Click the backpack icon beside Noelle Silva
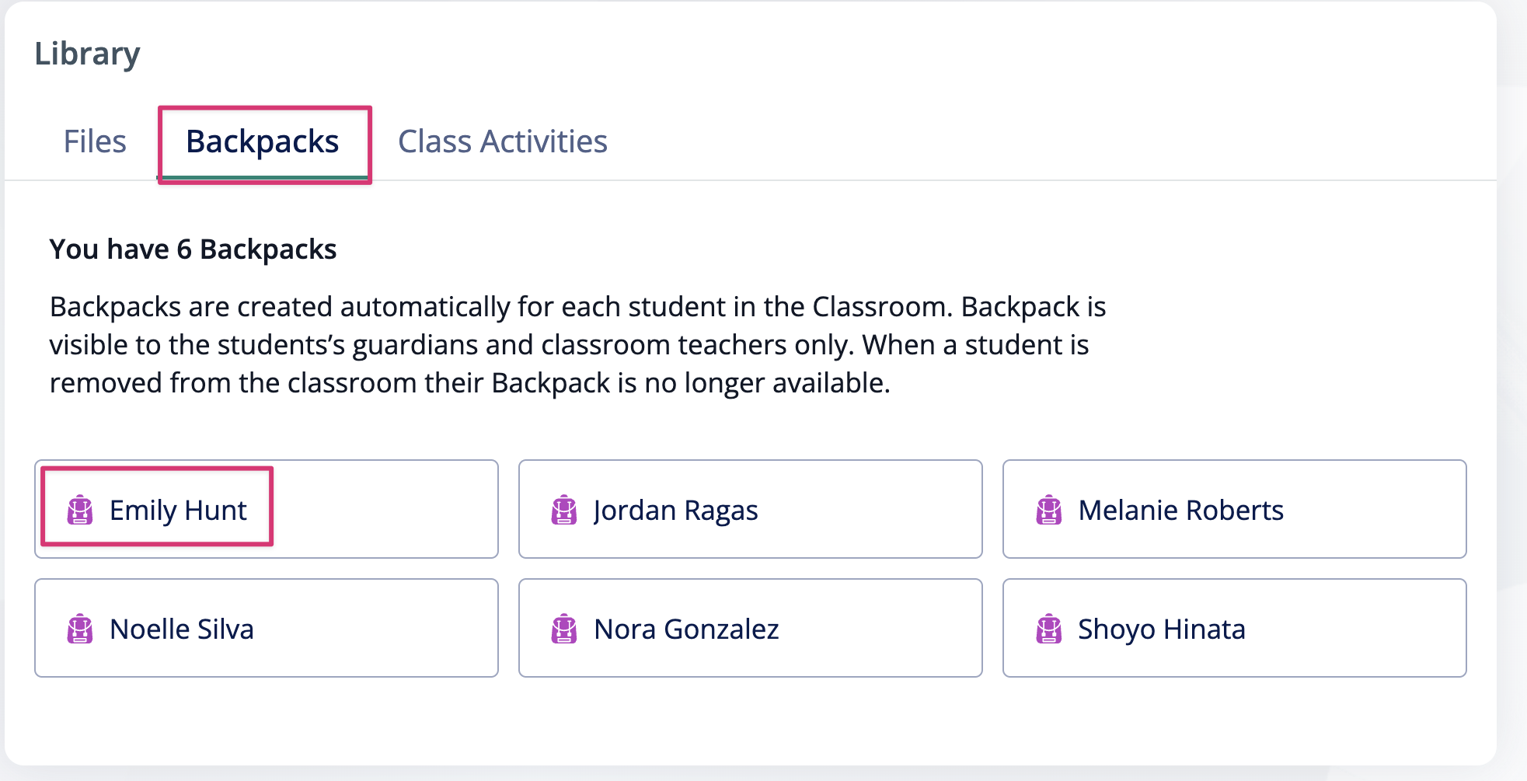The image size is (1527, 781). click(x=80, y=629)
